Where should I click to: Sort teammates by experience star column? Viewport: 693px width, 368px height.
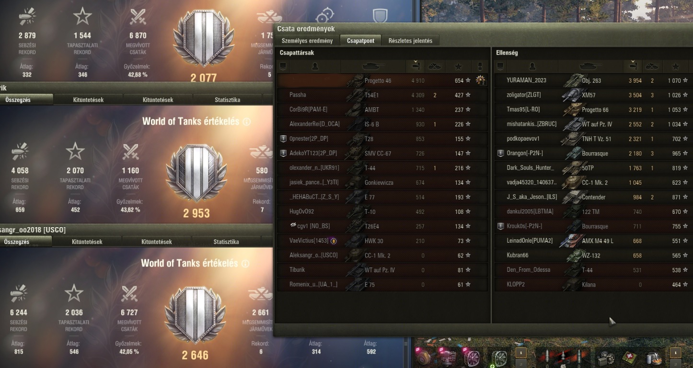(x=458, y=66)
